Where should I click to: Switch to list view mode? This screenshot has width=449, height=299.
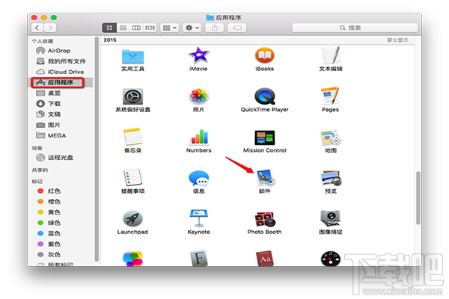123,28
